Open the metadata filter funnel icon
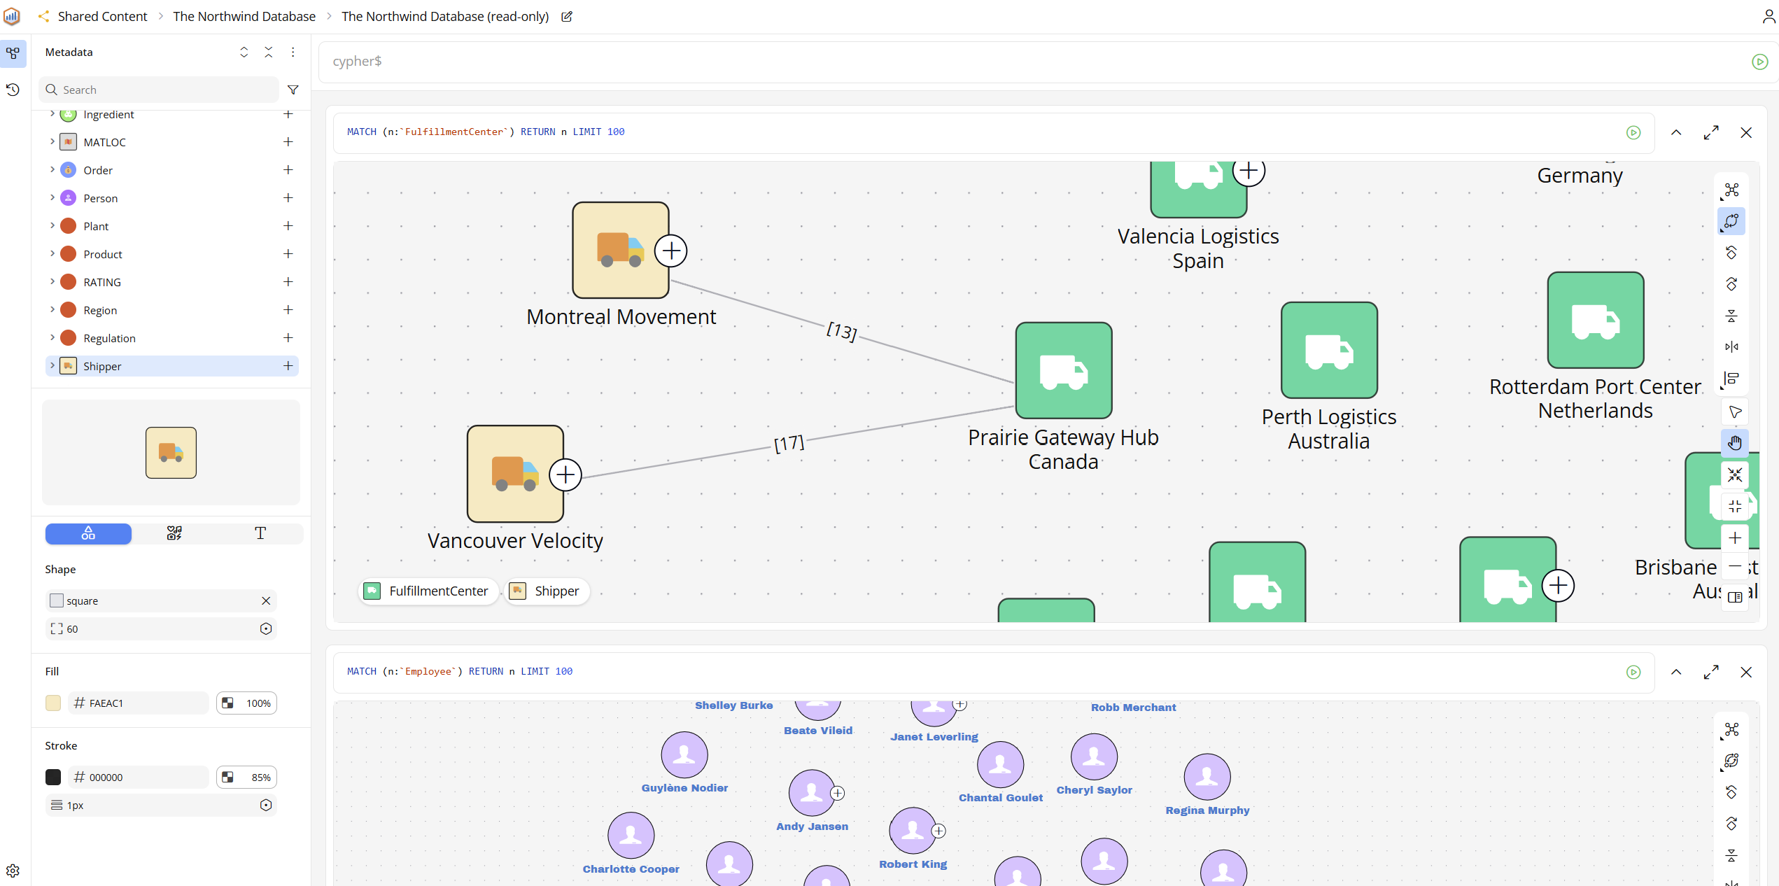The image size is (1779, 886). click(293, 90)
